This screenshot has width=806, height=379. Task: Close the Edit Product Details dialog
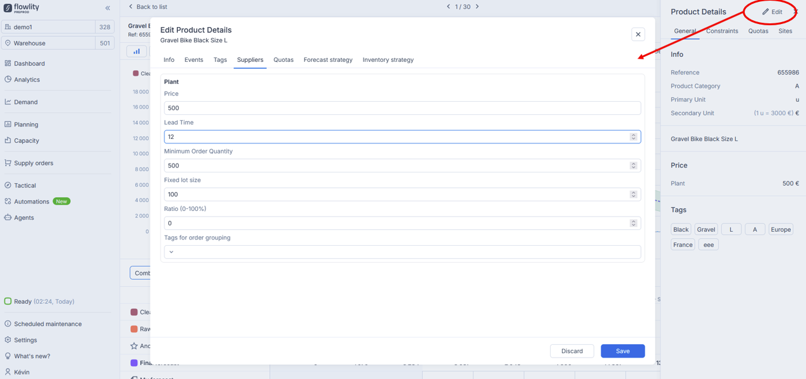(638, 34)
